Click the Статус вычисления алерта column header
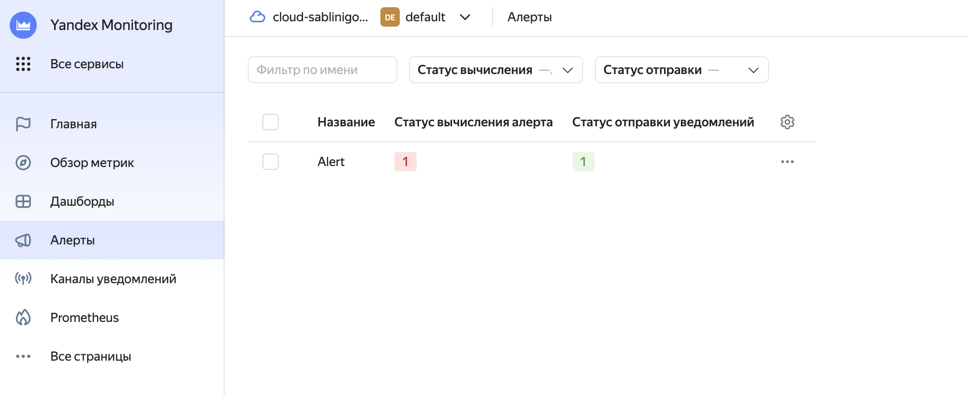967x396 pixels. [x=473, y=122]
